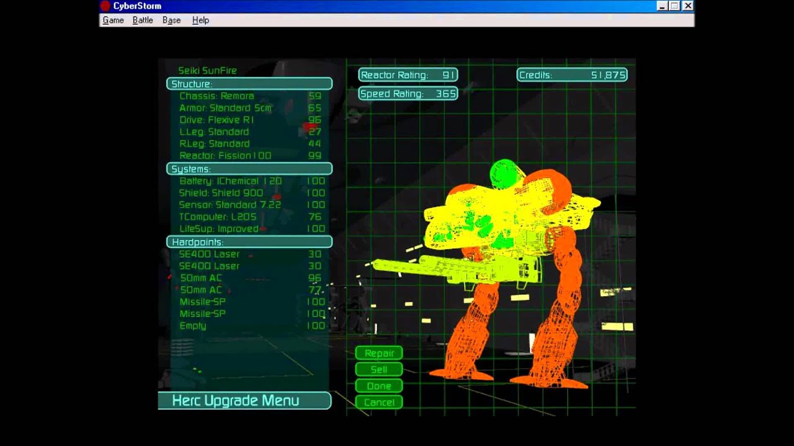Minimize the CyberStorm window
This screenshot has width=794, height=446.
pos(662,6)
